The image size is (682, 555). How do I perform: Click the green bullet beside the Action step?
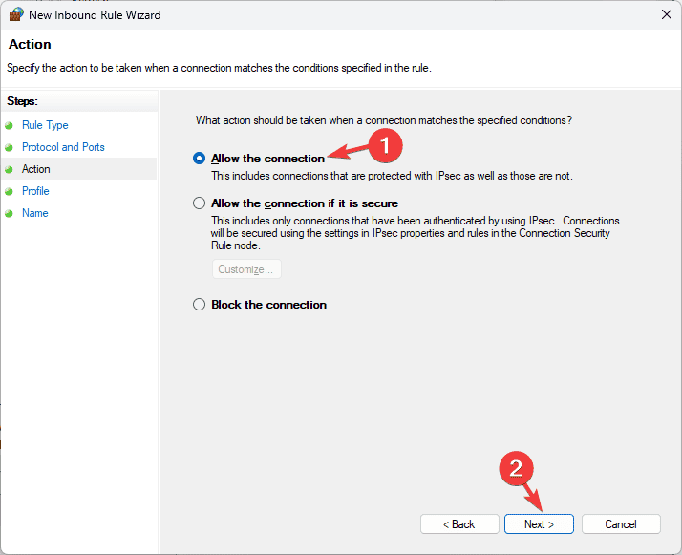click(x=10, y=169)
